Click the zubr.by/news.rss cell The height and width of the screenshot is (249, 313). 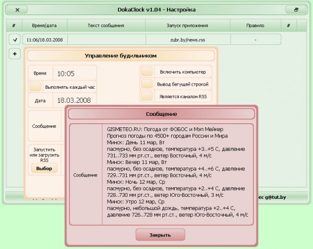click(x=188, y=40)
